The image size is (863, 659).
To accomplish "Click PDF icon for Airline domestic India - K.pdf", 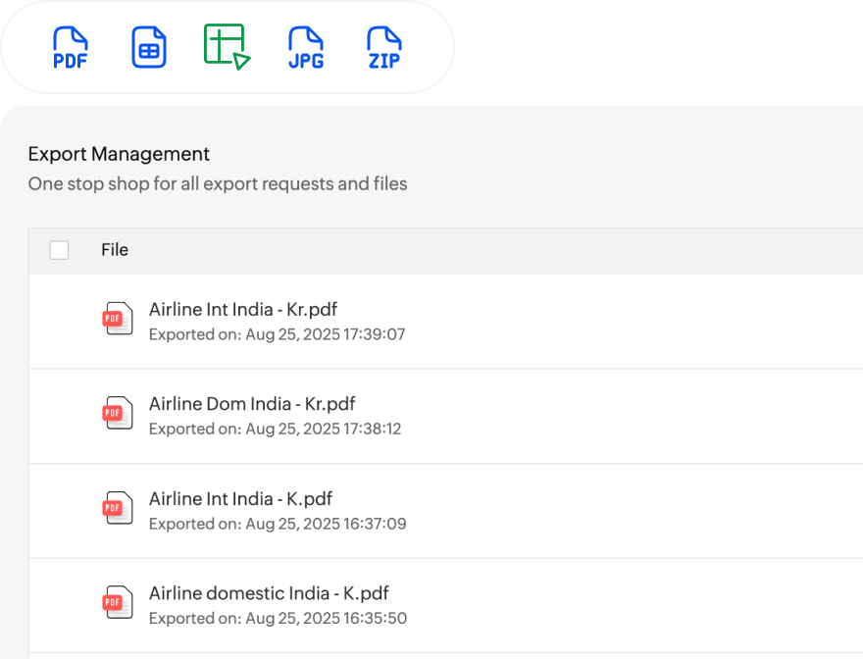I will click(x=118, y=603).
